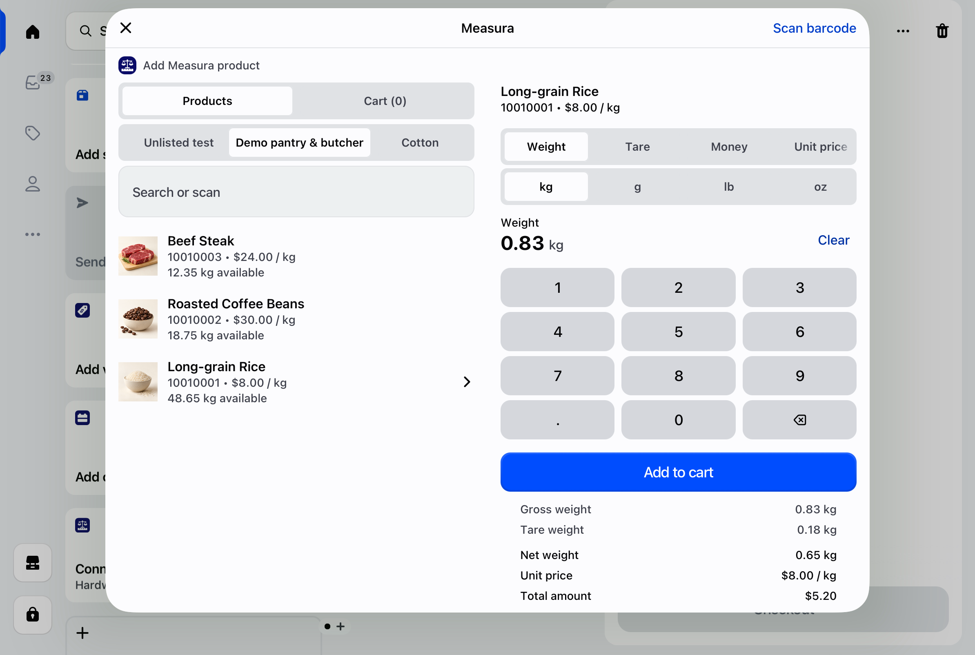Open the inbox icon with badge 23
This screenshot has width=975, height=655.
pyautogui.click(x=33, y=82)
